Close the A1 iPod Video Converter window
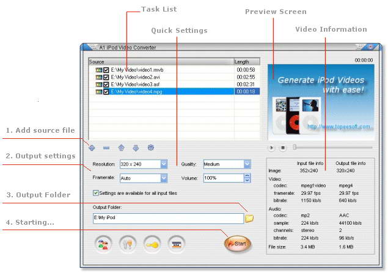This screenshot has height=274, width=388. [x=370, y=47]
